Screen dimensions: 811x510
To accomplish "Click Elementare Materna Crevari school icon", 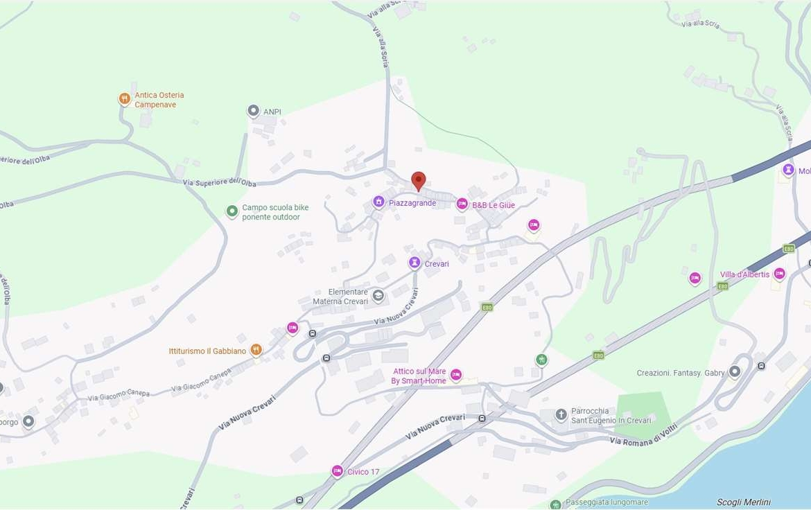I will pyautogui.click(x=378, y=295).
